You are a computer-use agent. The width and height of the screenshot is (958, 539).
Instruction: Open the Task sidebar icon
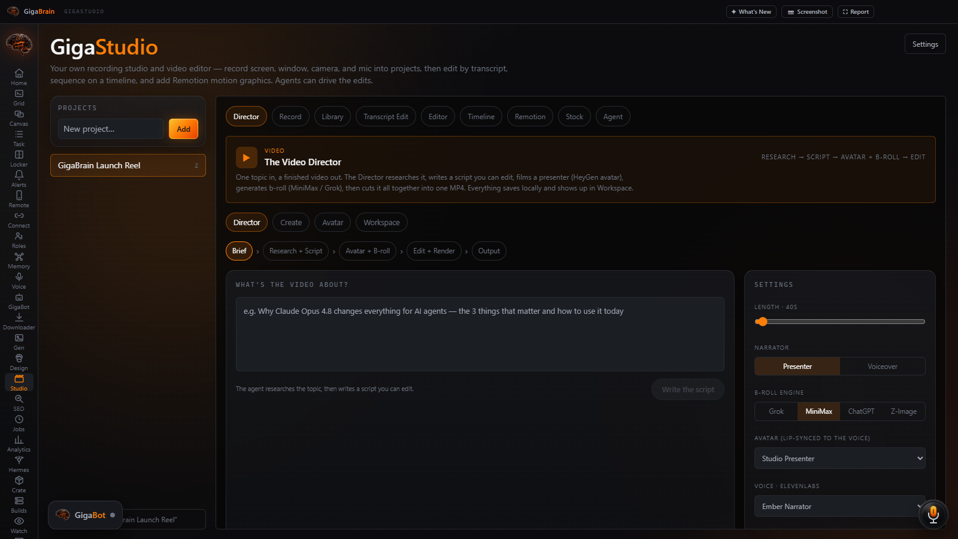coord(19,138)
